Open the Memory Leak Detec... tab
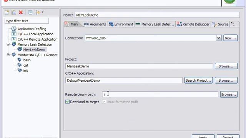The height and width of the screenshot is (138, 246). (155, 24)
